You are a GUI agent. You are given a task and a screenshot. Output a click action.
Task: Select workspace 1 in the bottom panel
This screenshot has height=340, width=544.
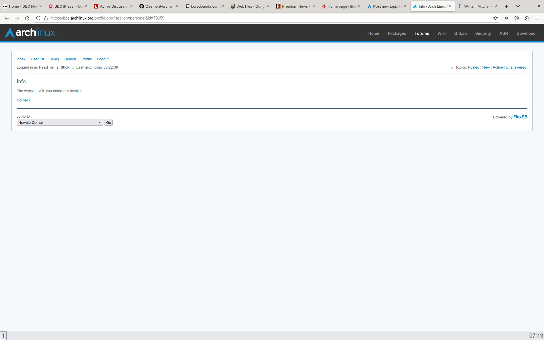pos(3,336)
